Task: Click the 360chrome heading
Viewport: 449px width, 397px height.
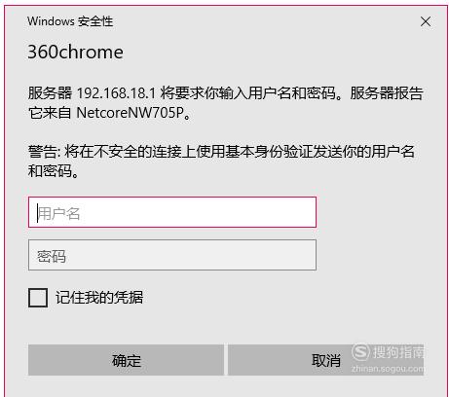Action: (x=75, y=52)
